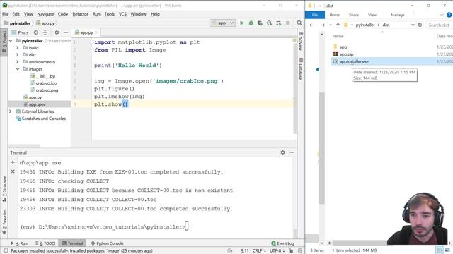453x254 pixels.
Task: Open the Python Console tool window
Action: (x=107, y=243)
